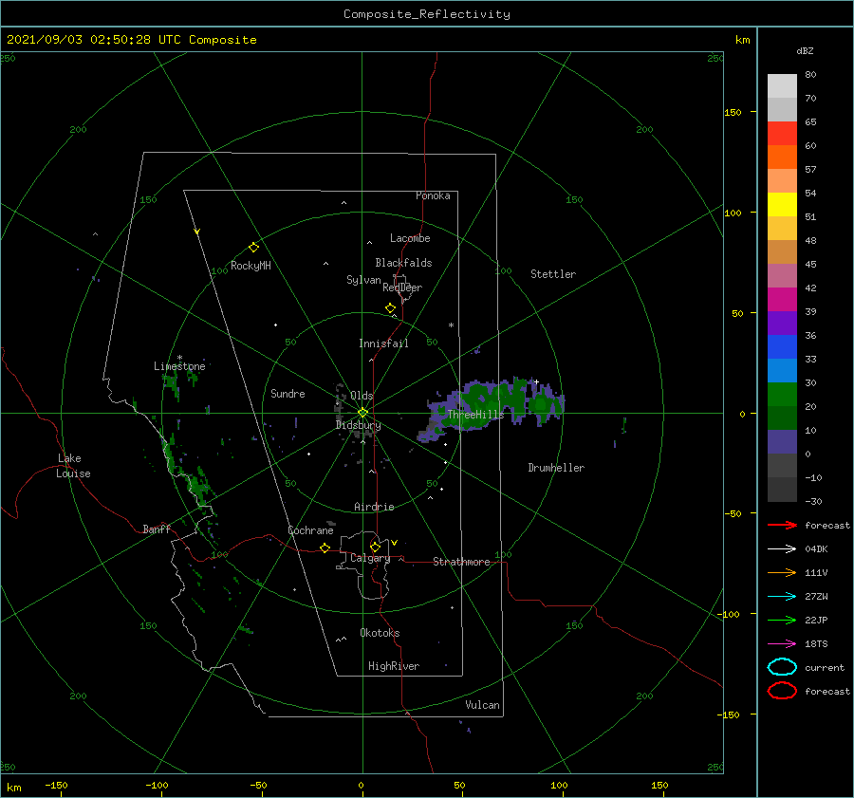Click the Strathmore label
This screenshot has height=798, width=854.
pyautogui.click(x=461, y=562)
